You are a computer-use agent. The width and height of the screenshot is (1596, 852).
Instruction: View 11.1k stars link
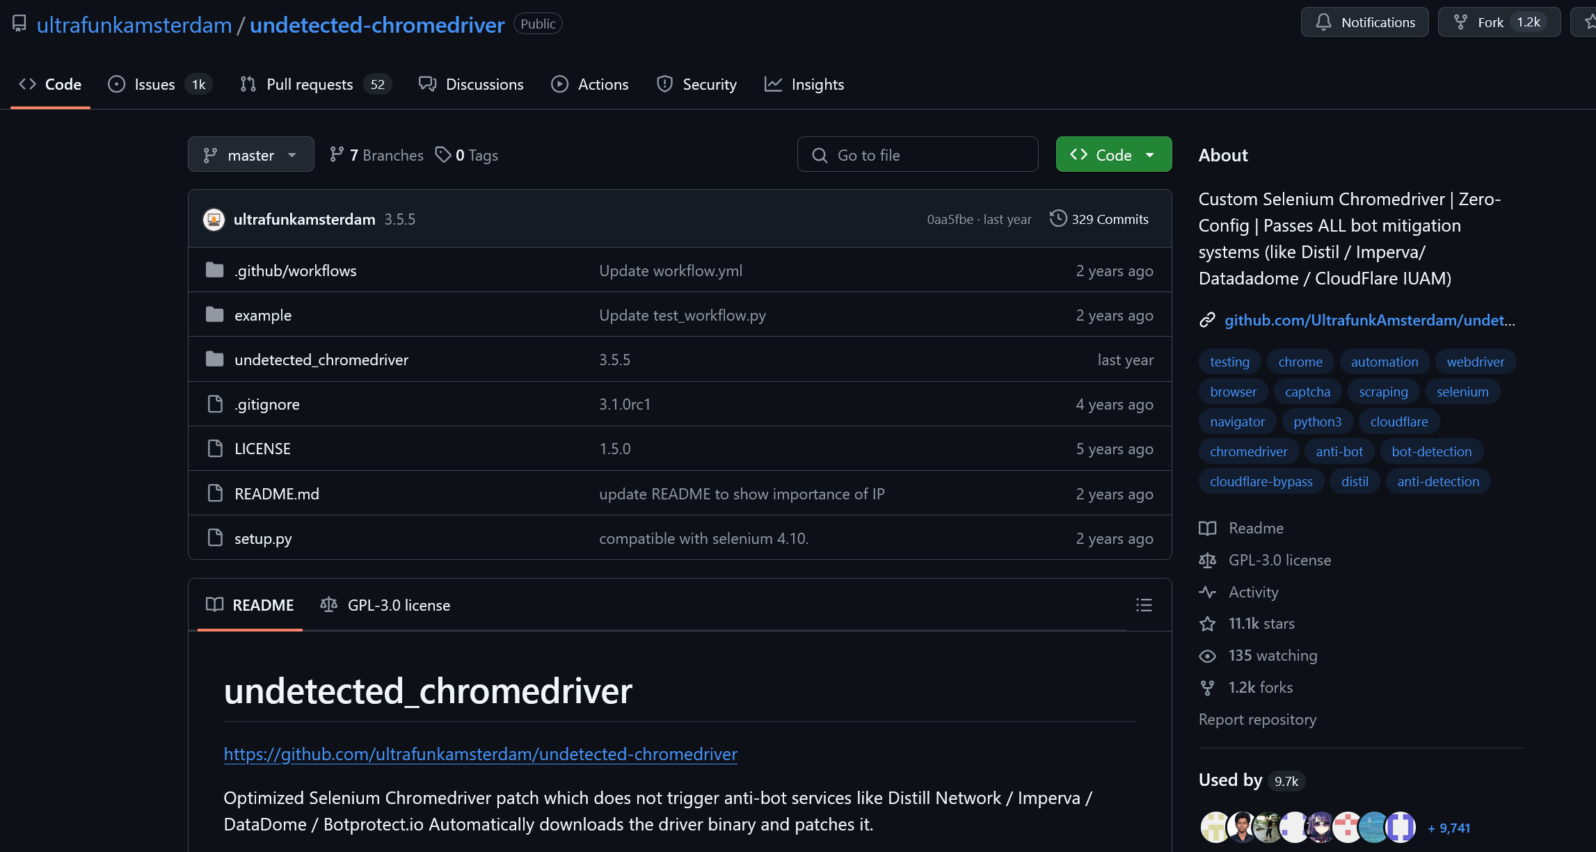(1247, 623)
